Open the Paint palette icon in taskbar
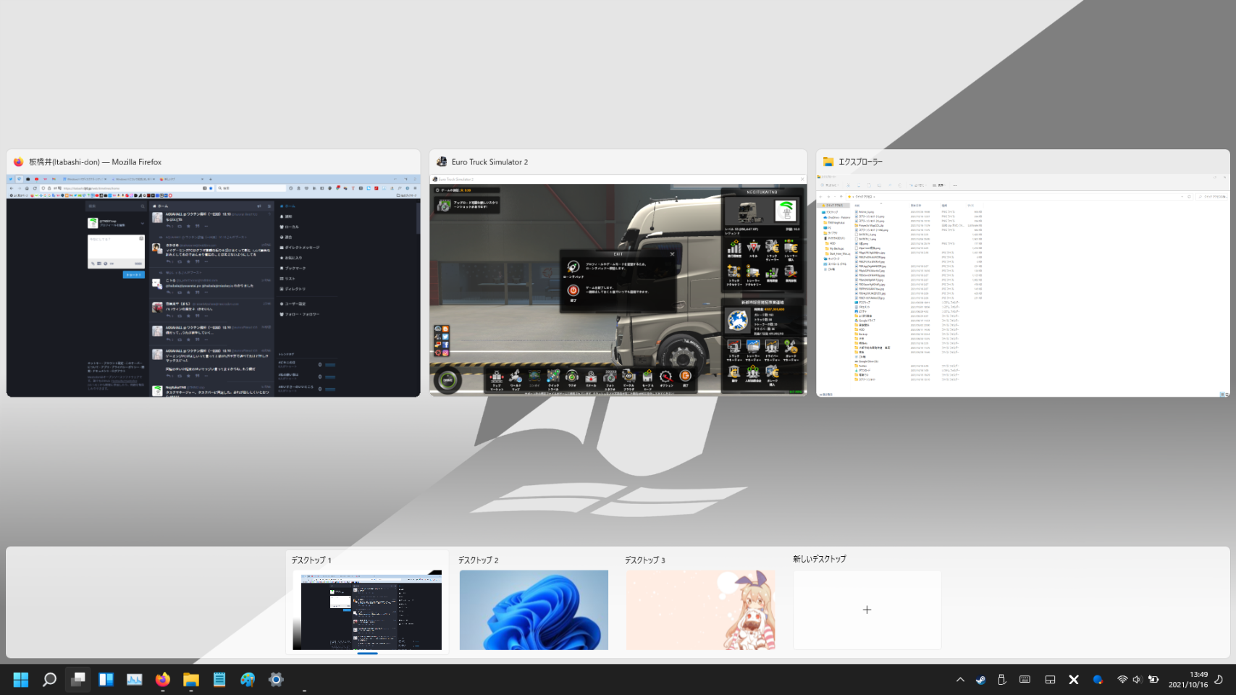This screenshot has width=1236, height=695. (248, 679)
